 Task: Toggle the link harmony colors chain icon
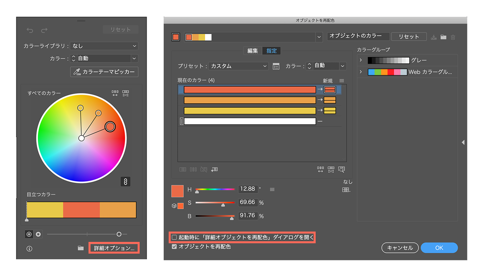pyautogui.click(x=126, y=181)
